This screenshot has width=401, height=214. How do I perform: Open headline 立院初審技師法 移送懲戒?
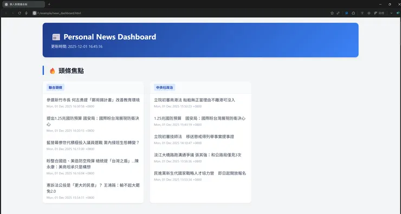[x=194, y=137]
